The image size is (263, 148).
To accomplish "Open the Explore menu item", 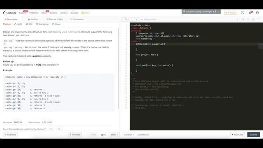I will [23, 13].
